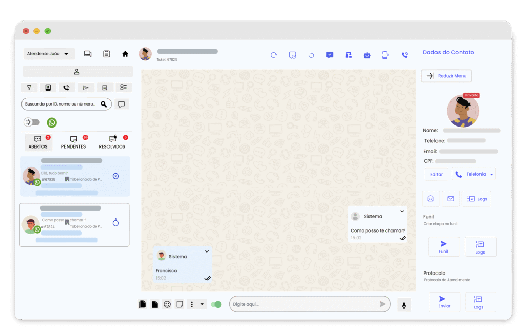Viewport: 524px width, 336px height.
Task: Expand chevron on Francisco message bubble
Action: tap(207, 251)
